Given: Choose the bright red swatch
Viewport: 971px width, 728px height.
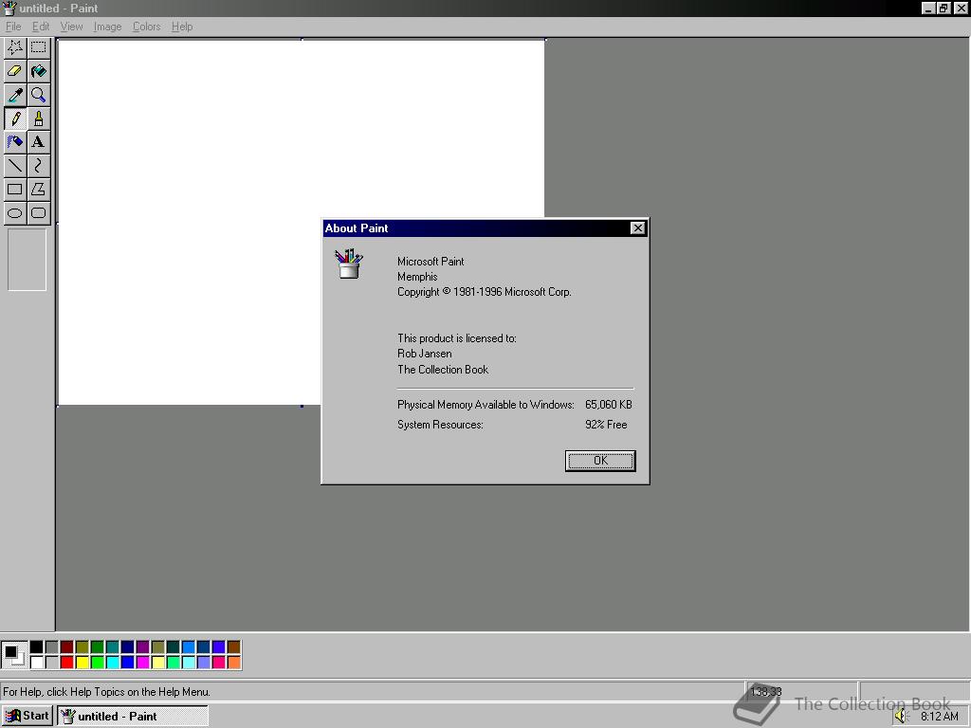Looking at the screenshot, I should click(67, 663).
